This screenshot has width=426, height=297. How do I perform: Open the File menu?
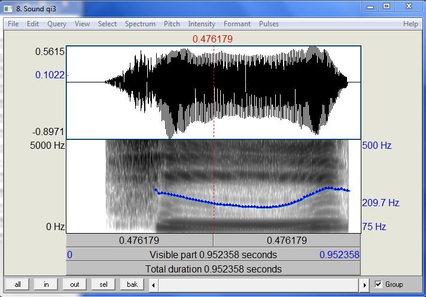[x=13, y=24]
